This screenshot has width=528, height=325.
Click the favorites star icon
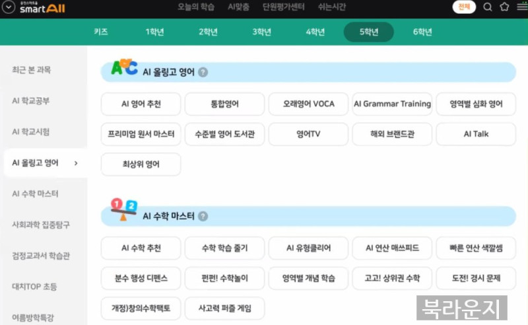tap(504, 7)
